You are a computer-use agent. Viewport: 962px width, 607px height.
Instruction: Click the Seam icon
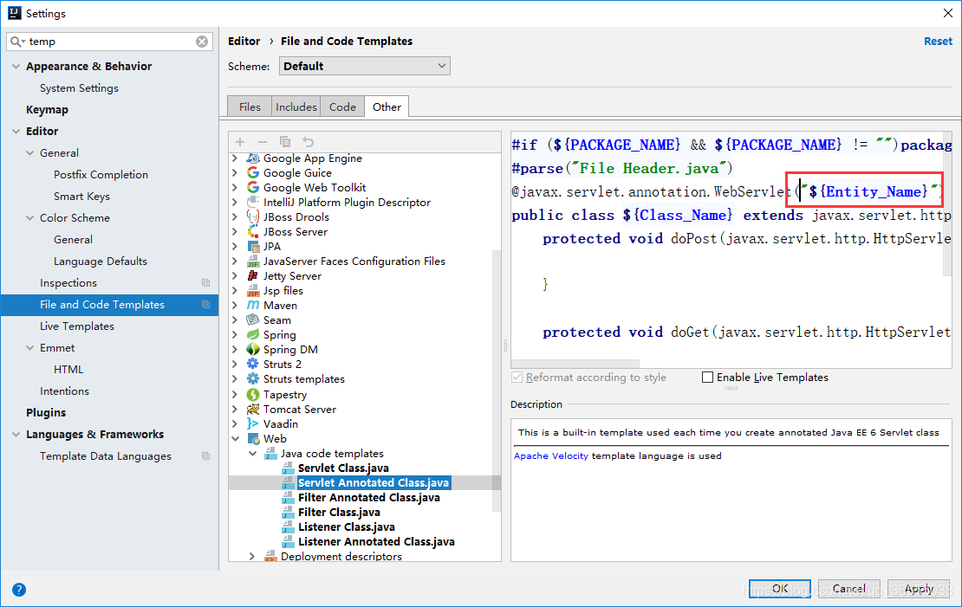(253, 320)
